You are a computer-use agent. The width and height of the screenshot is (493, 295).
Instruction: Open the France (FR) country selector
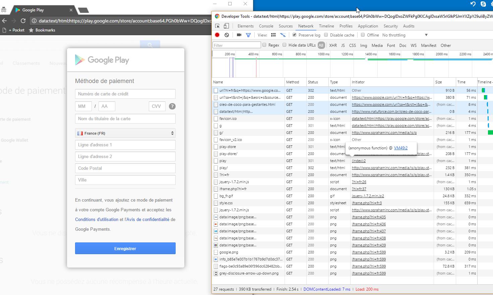click(x=125, y=133)
